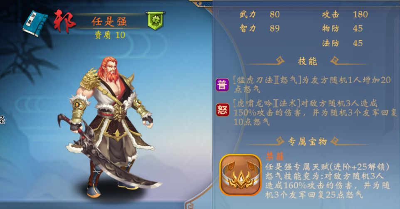Open the blue book codex icon

click(35, 23)
